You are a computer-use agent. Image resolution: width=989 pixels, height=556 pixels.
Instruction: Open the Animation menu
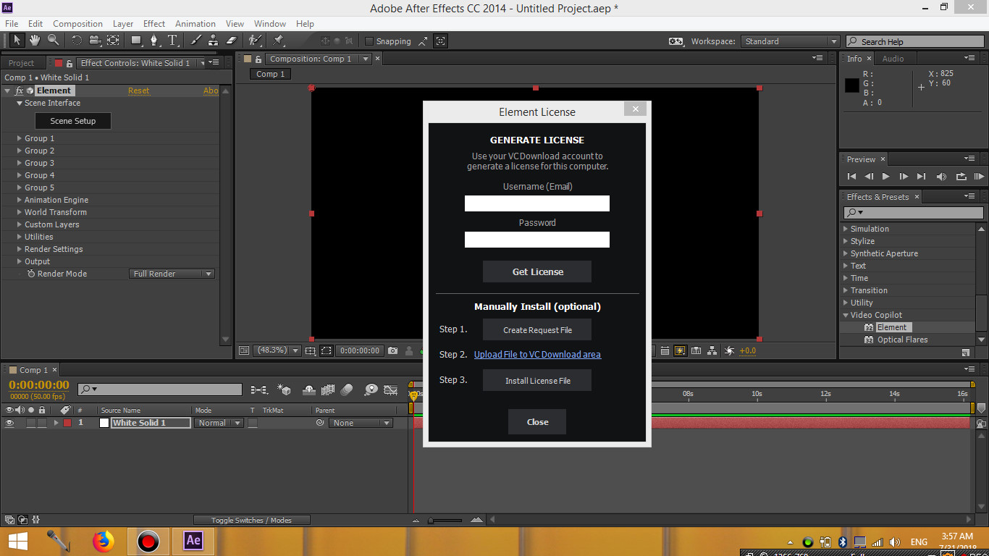click(x=195, y=24)
